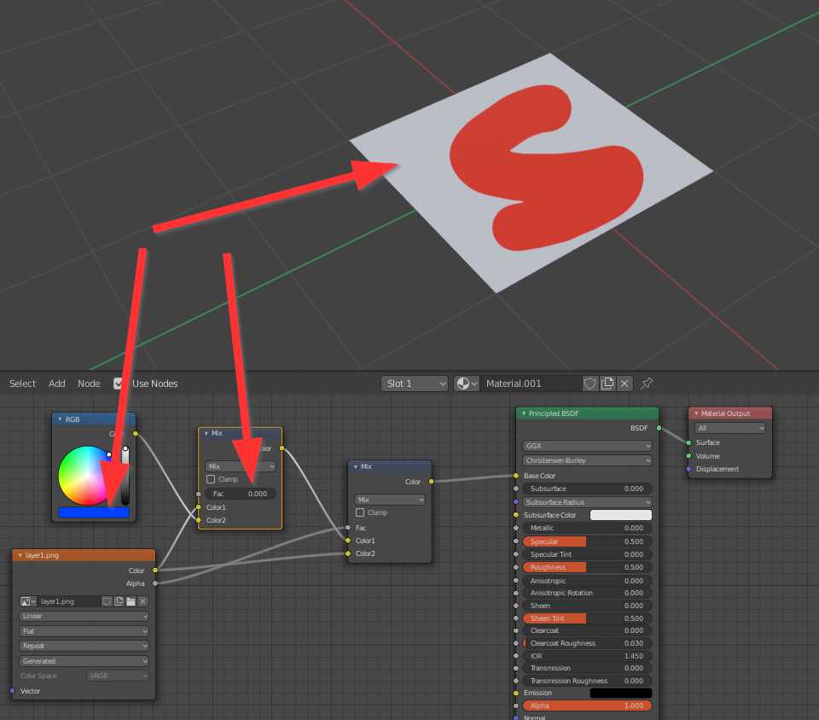Click the Material.001 name field
The width and height of the screenshot is (819, 720).
(x=531, y=383)
